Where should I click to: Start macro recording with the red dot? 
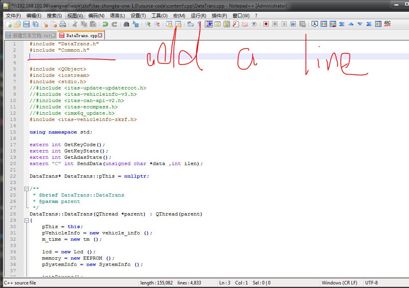click(266, 24)
